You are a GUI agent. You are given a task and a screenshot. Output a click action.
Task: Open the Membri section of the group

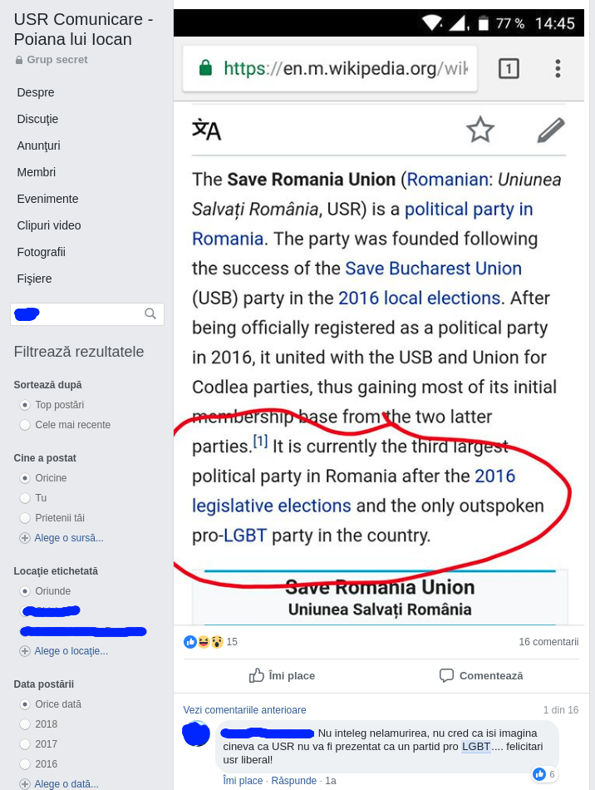pos(37,172)
